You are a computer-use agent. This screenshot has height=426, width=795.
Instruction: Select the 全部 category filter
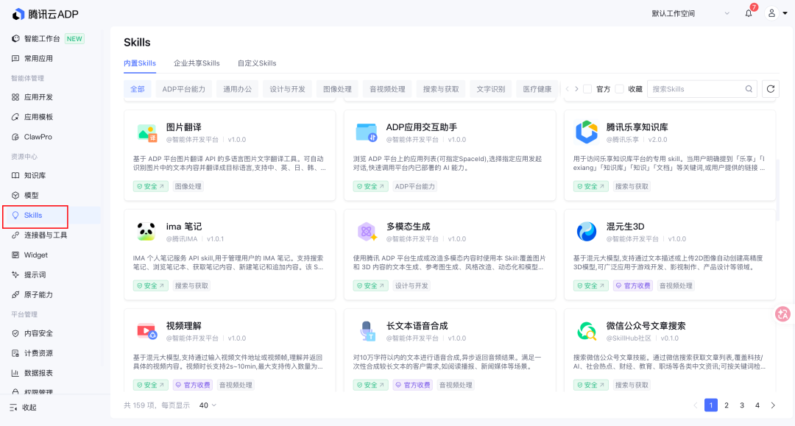138,89
